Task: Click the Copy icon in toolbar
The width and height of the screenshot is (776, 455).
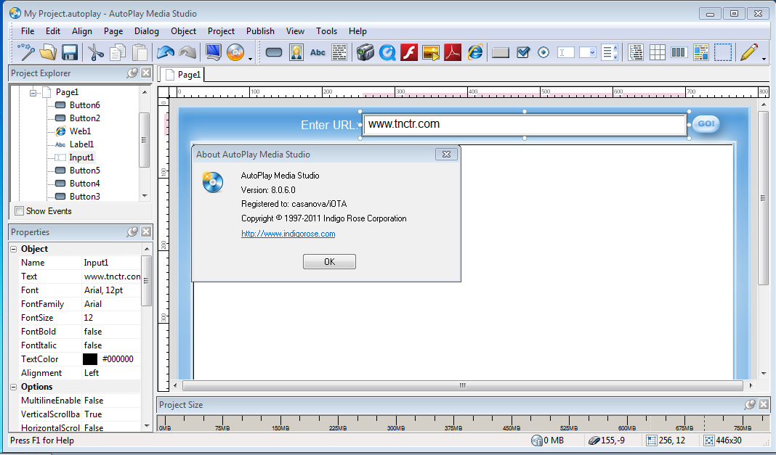Action: point(117,52)
